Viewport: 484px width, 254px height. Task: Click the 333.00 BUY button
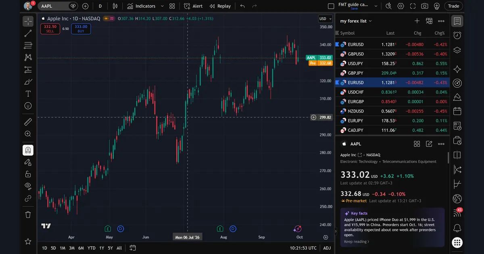(81, 29)
